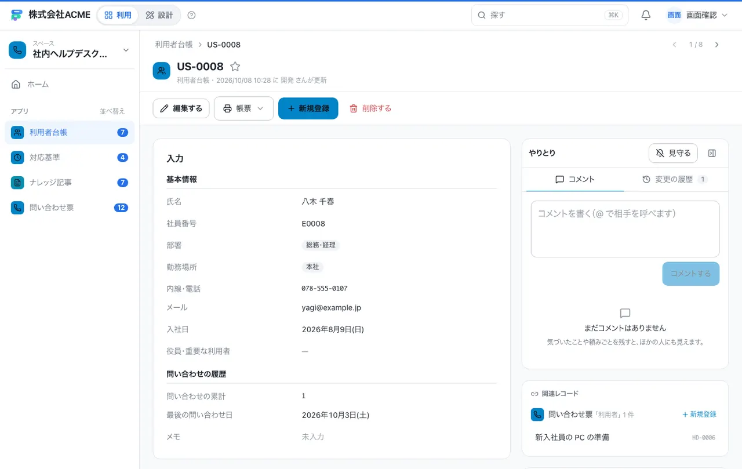This screenshot has height=469, width=742.
Task: Open the 帳票 dropdown
Action: tap(243, 108)
